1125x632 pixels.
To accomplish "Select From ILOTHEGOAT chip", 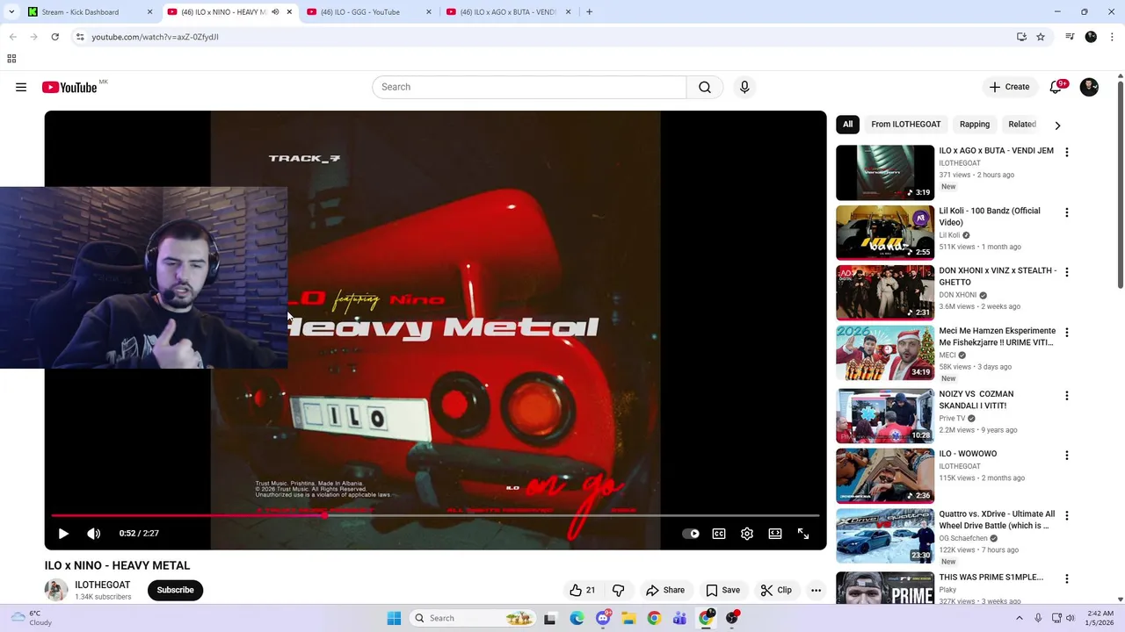I will tap(906, 125).
